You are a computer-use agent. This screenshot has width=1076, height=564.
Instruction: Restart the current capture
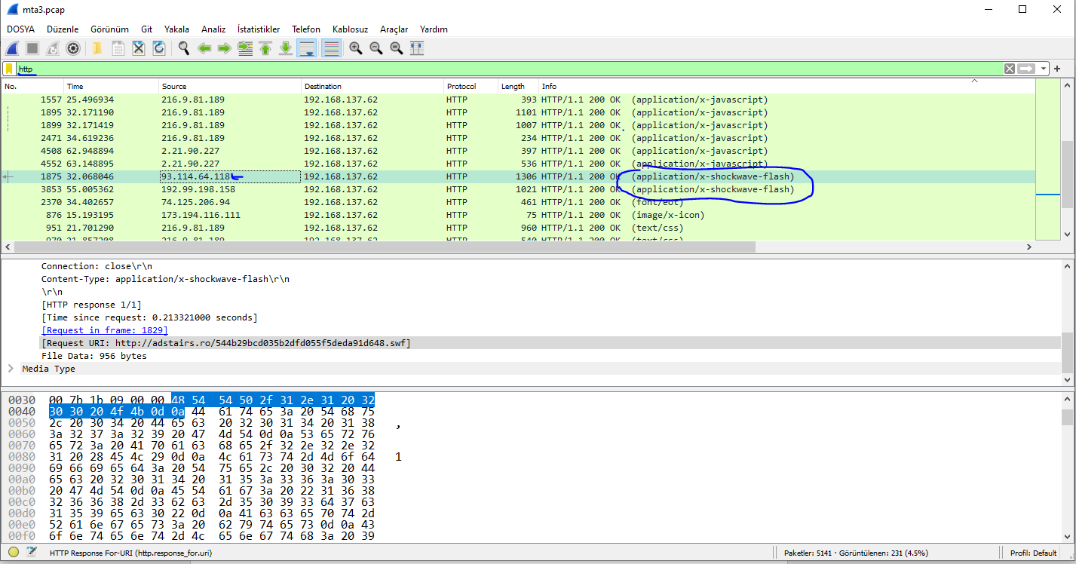(52, 48)
